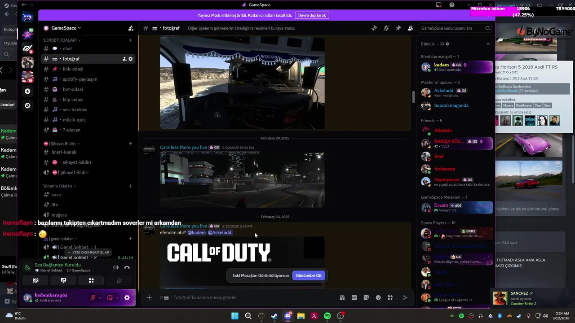Add channel to Şikayet Bildiri category
The width and height of the screenshot is (575, 323).
pos(131,144)
